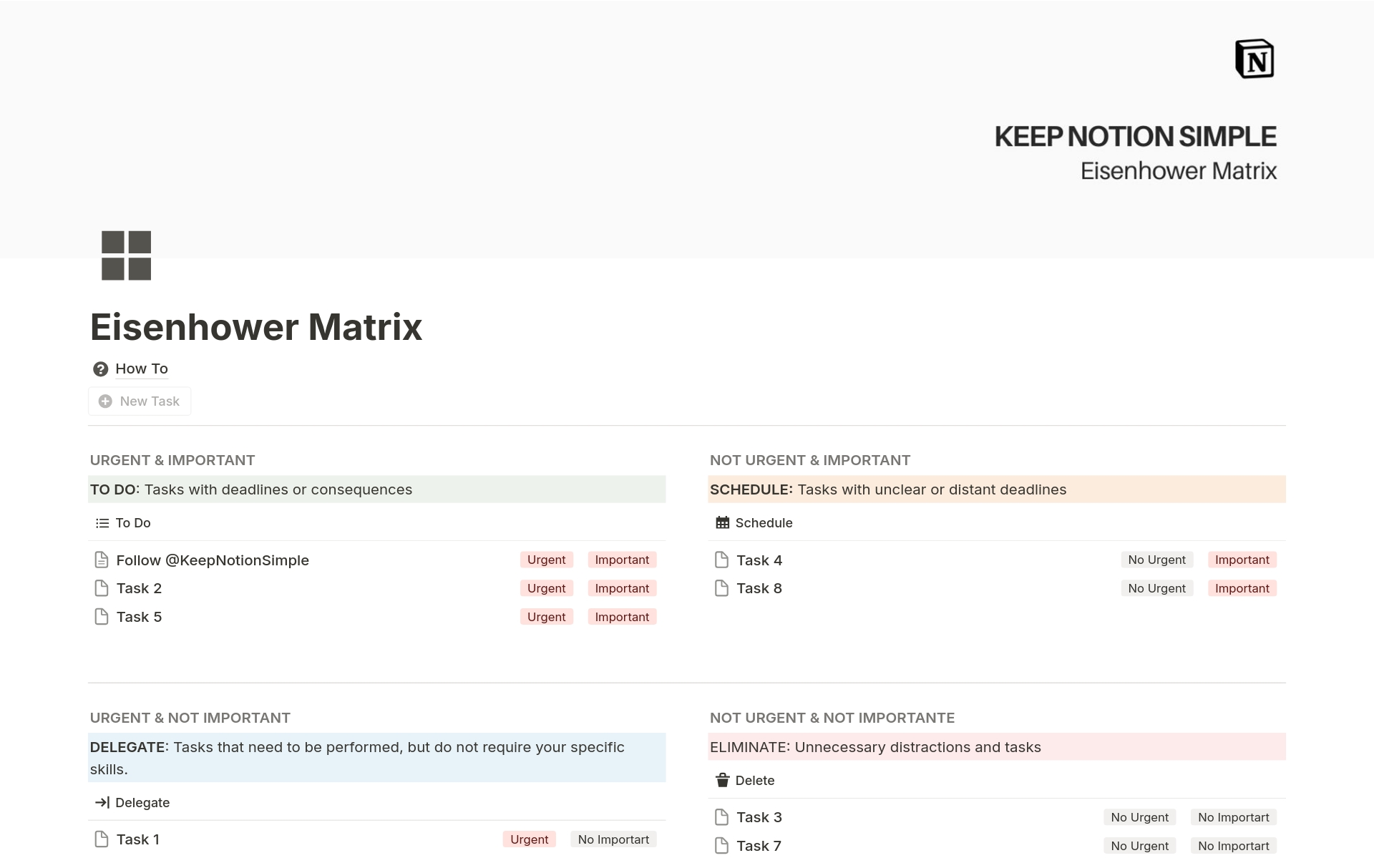Expand the How To section
Viewport: 1374px width, 858px height.
point(142,368)
